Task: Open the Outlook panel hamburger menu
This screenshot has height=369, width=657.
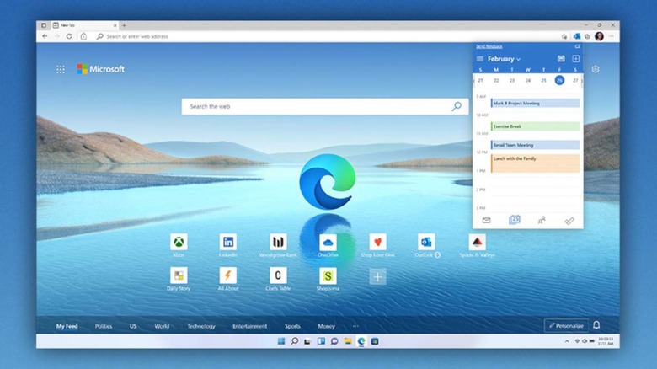Action: 480,59
